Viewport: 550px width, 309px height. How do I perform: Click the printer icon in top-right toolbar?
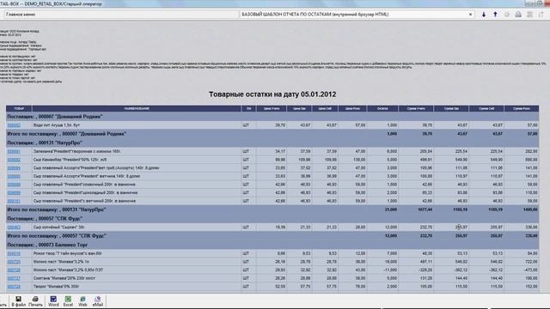(x=518, y=15)
